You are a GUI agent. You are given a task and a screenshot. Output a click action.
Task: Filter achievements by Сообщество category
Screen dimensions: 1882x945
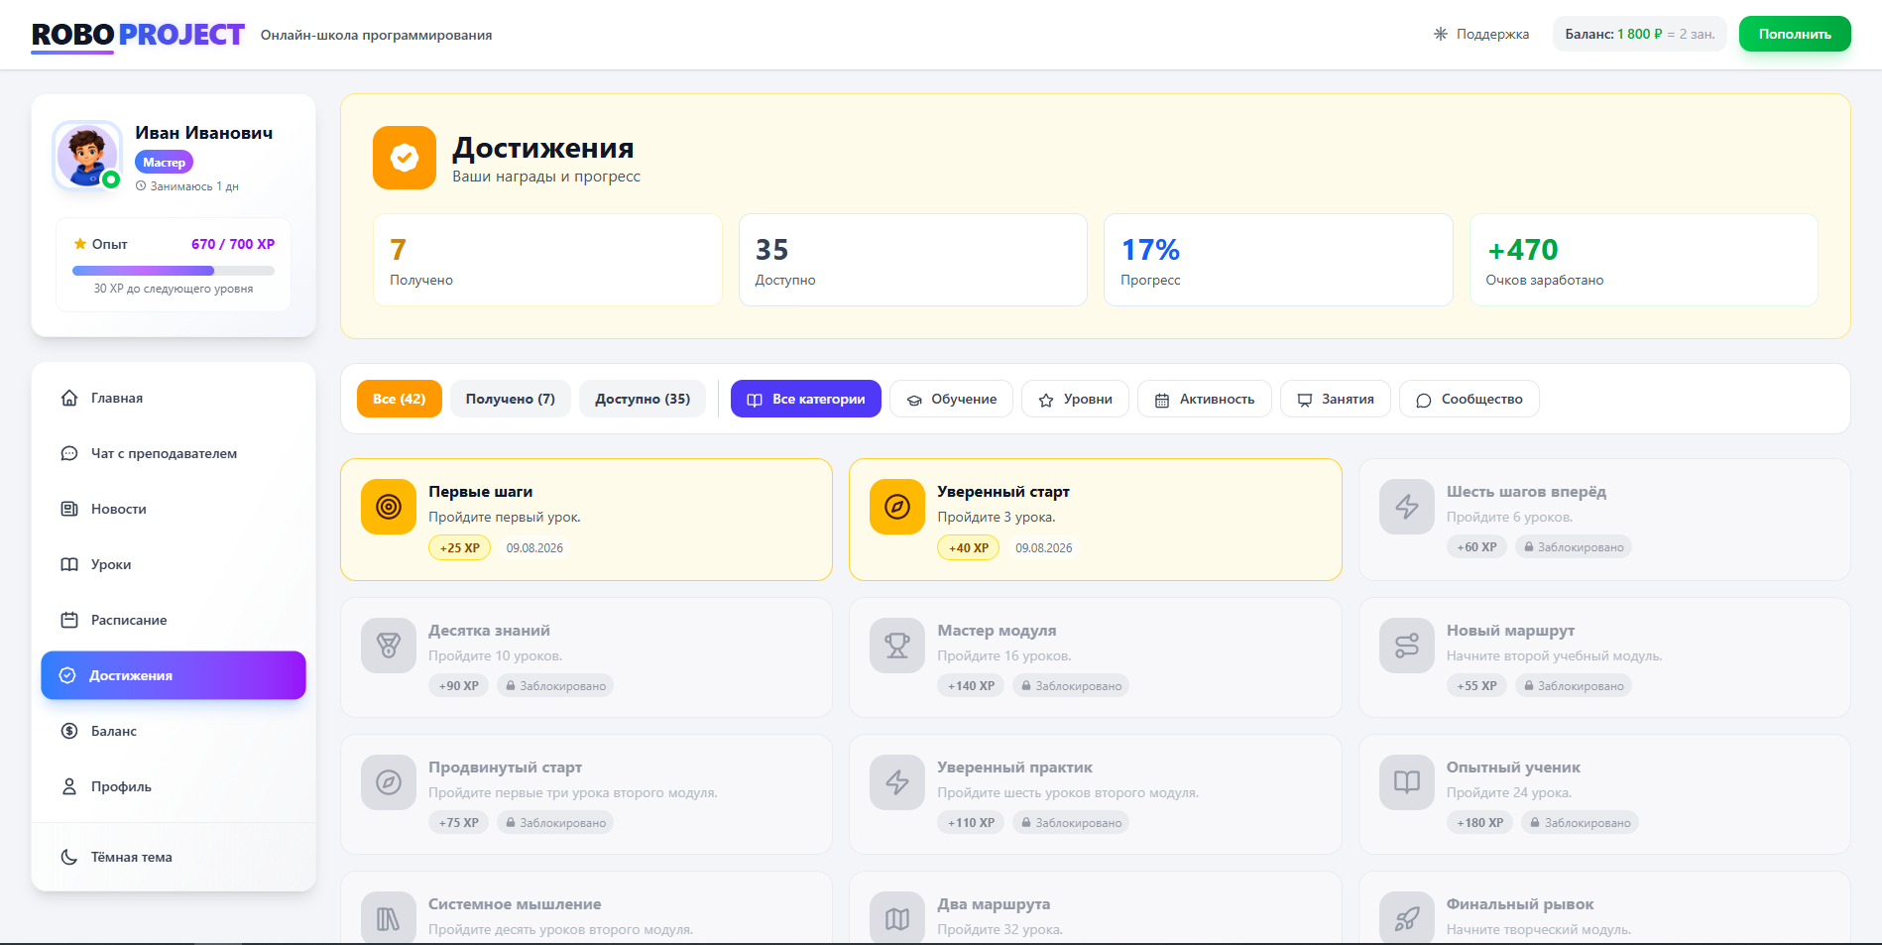tap(1470, 399)
